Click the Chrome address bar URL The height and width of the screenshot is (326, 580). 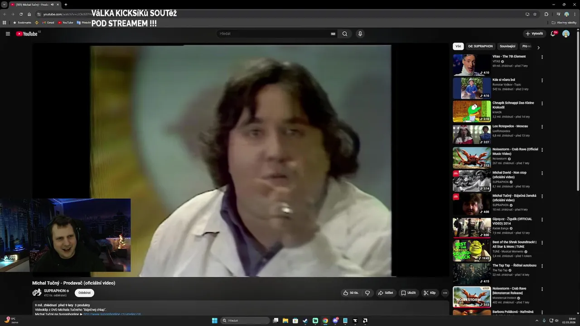[x=68, y=14]
